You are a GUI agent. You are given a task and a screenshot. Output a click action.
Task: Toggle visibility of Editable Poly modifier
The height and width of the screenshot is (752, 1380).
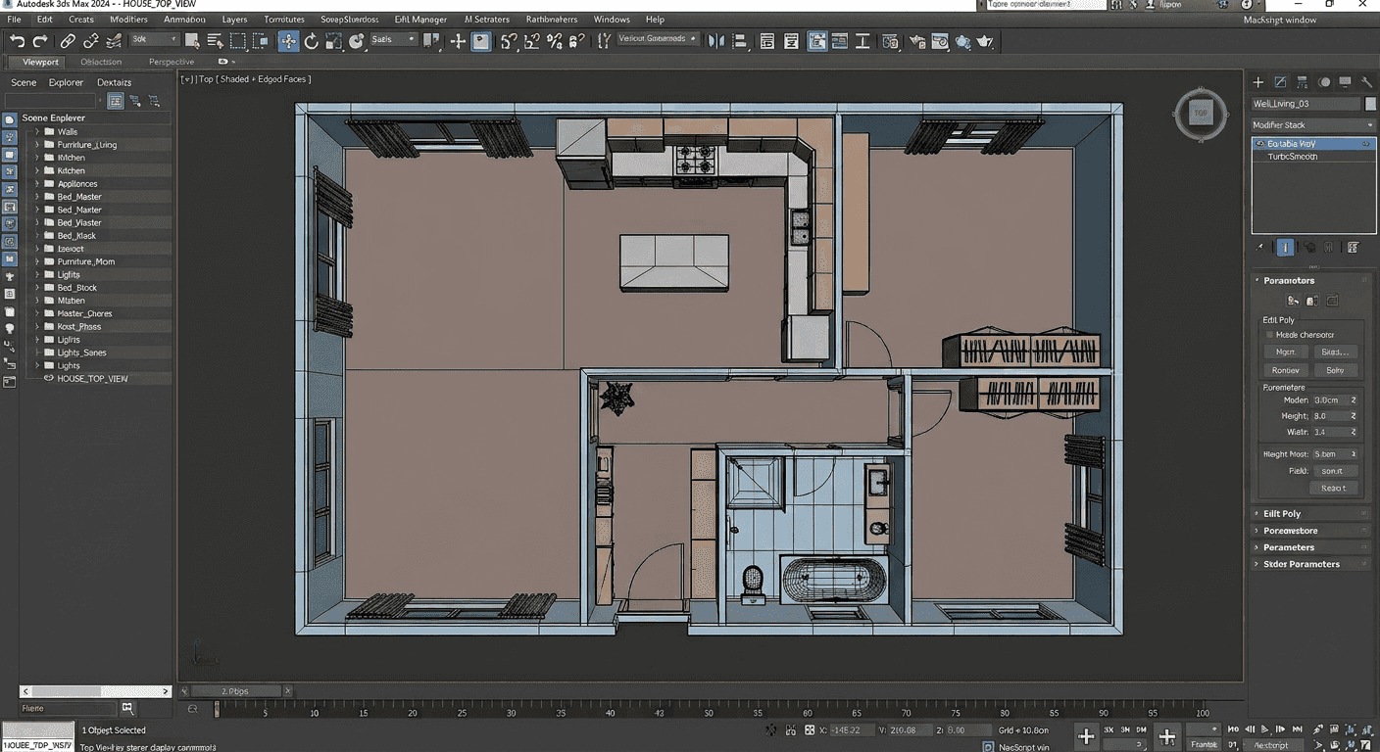1258,144
